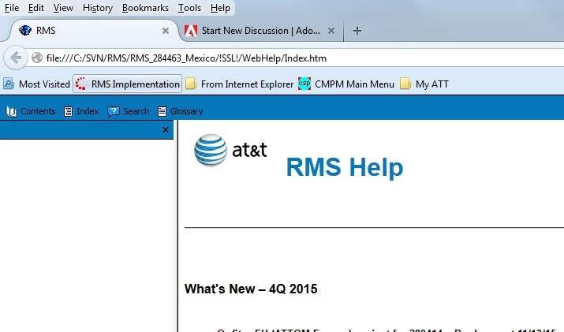Open the Help menu
564x332 pixels.
220,8
